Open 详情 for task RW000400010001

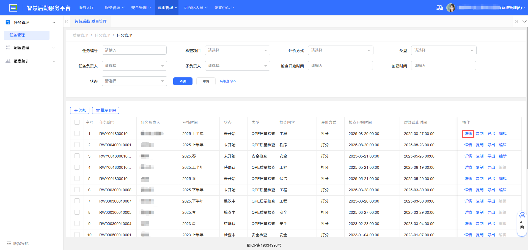pos(468,145)
